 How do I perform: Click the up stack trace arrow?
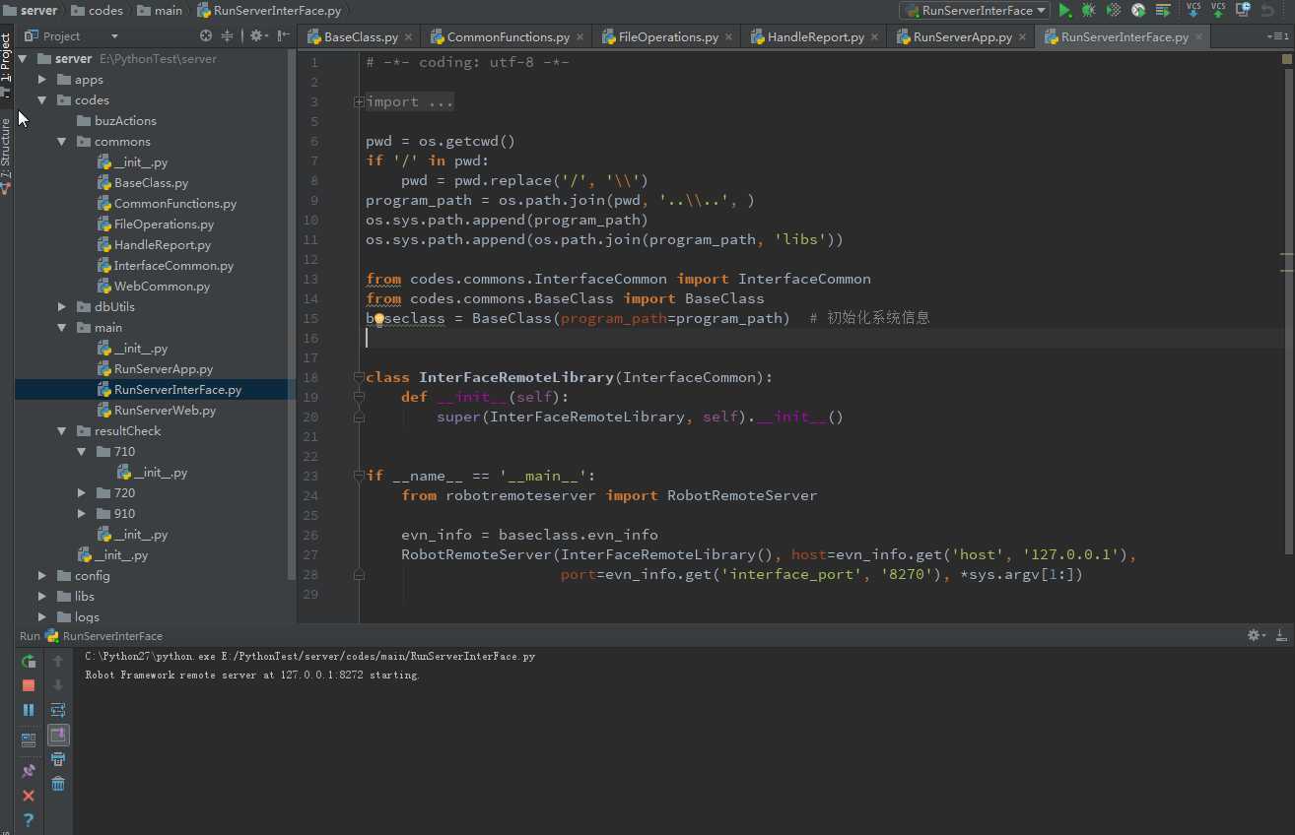(58, 661)
